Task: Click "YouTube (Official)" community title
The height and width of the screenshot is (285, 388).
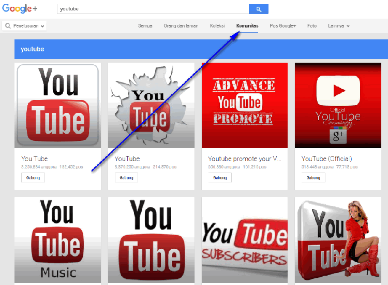Action: pos(326,159)
